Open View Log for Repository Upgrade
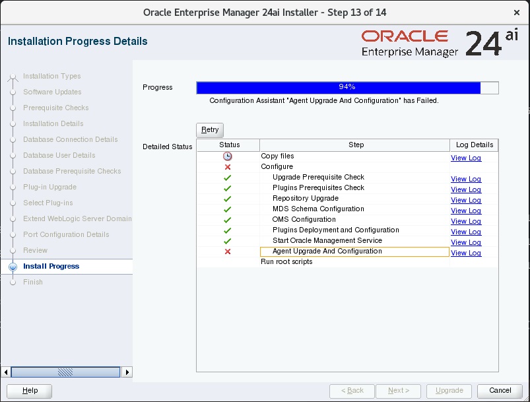530x402 pixels. (x=466, y=200)
